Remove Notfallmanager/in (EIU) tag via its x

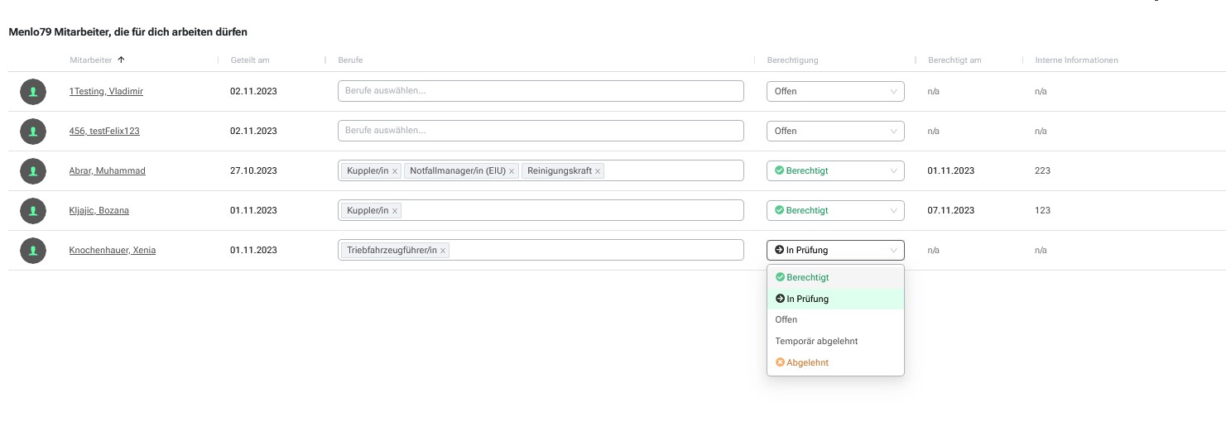512,171
